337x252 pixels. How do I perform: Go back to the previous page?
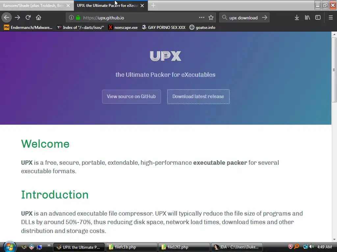point(7,18)
